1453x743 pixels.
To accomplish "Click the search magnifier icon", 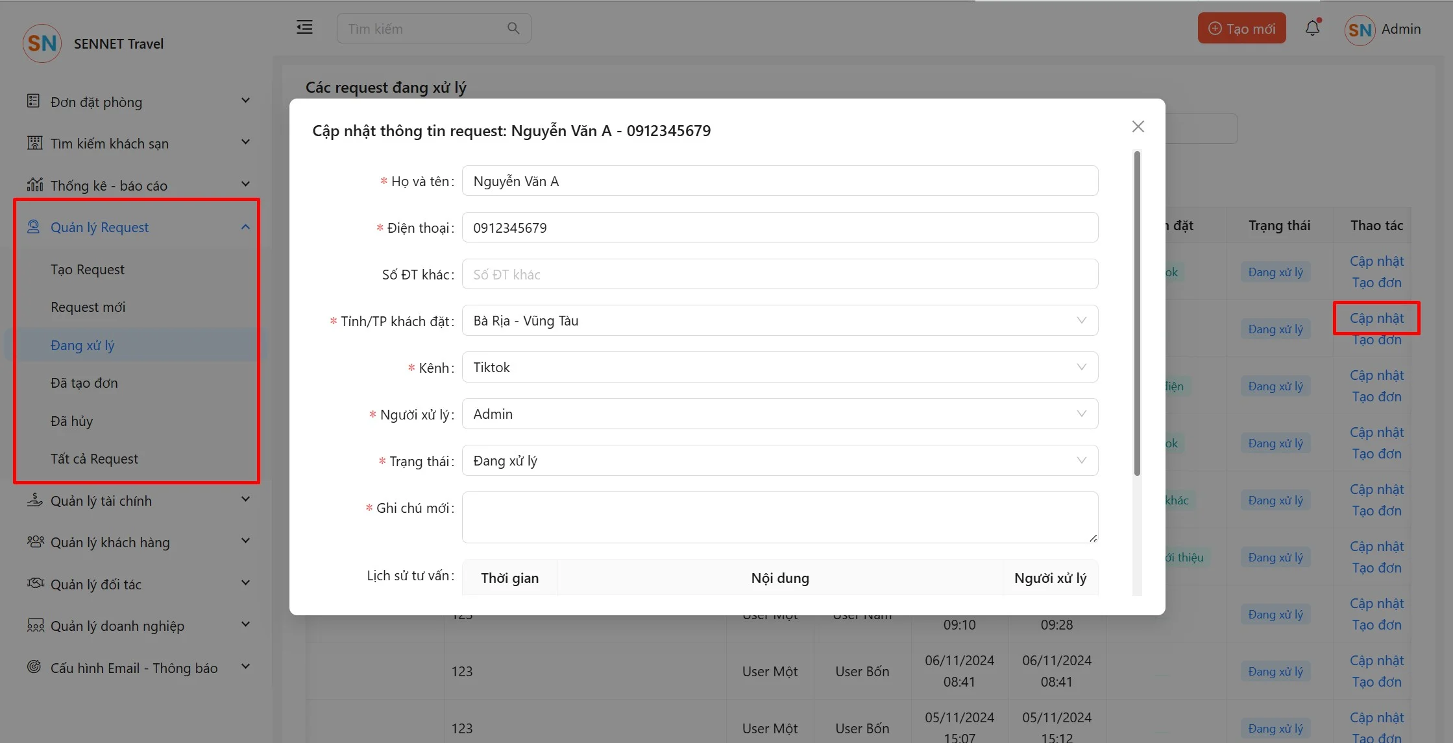I will (x=513, y=29).
